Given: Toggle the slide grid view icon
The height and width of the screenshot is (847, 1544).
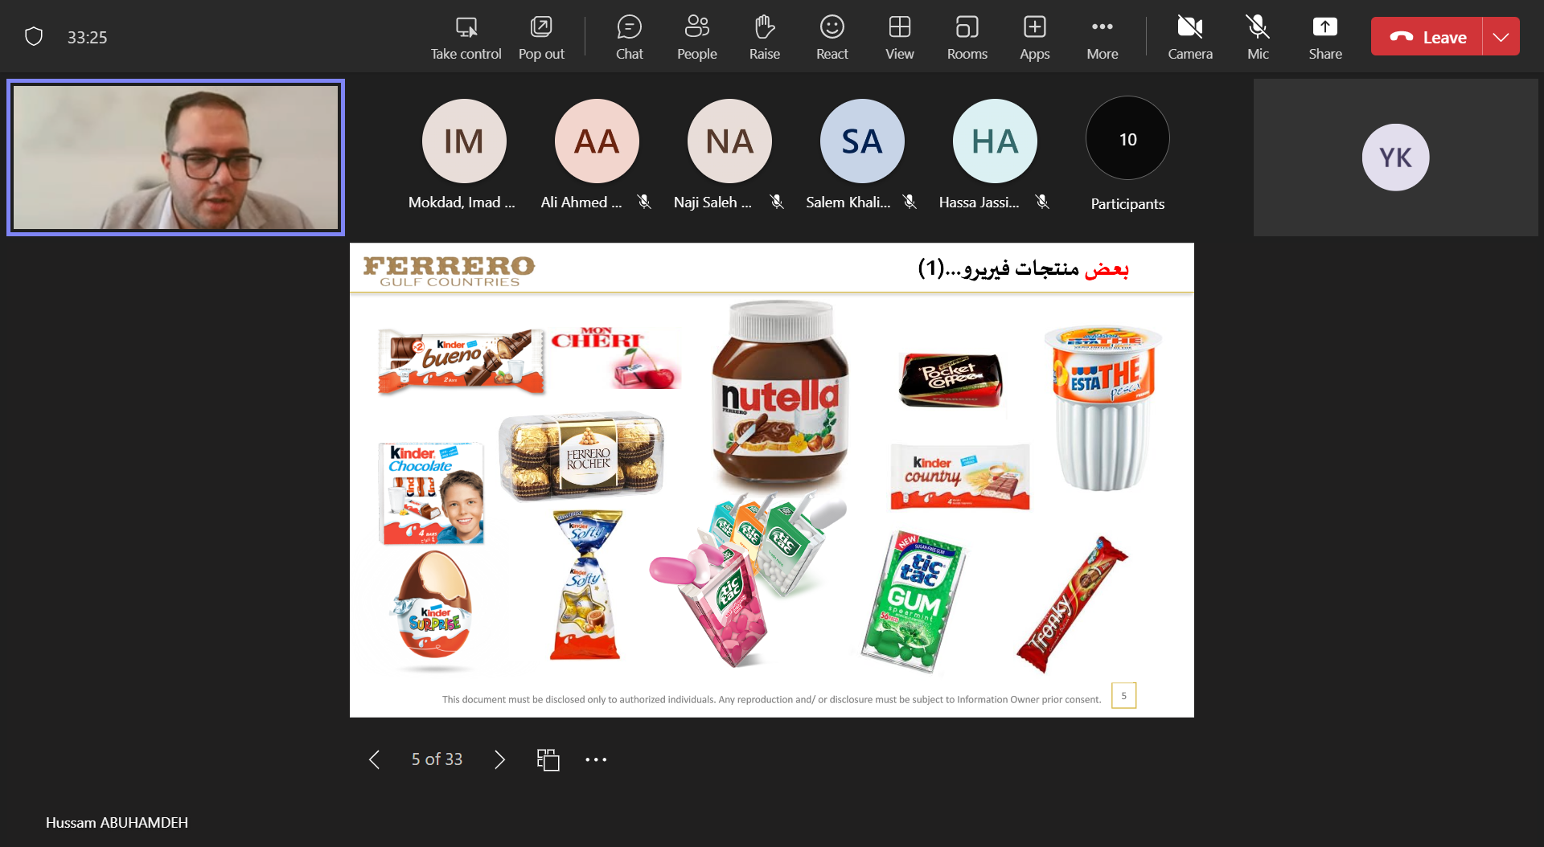Looking at the screenshot, I should coord(548,759).
